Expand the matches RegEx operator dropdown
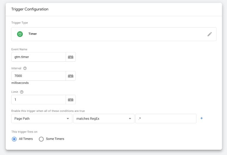Viewport: 227px width, 155px height. pyautogui.click(x=103, y=118)
